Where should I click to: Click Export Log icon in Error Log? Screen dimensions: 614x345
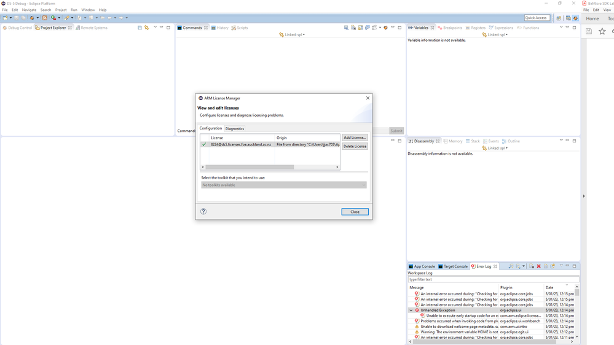click(x=511, y=266)
